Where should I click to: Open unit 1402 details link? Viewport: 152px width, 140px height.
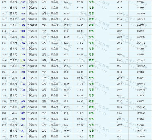23,13
